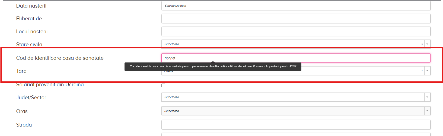Click the Data nasterii date field
The width and height of the screenshot is (443, 136).
[x=296, y=6]
